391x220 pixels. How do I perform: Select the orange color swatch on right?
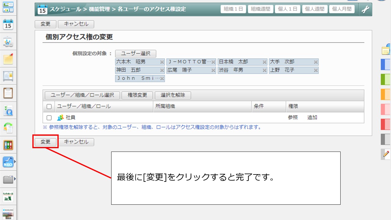click(386, 94)
